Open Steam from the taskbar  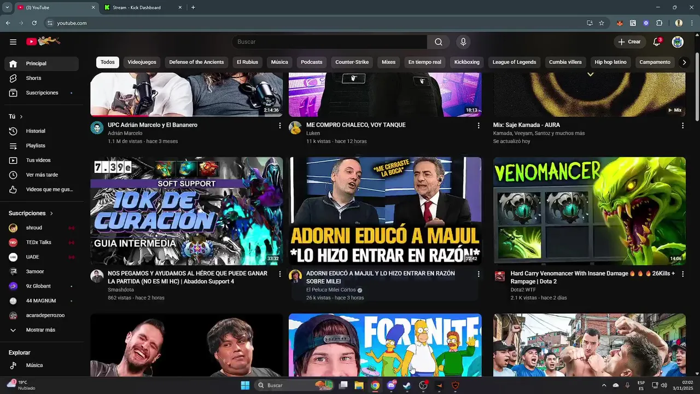click(407, 385)
